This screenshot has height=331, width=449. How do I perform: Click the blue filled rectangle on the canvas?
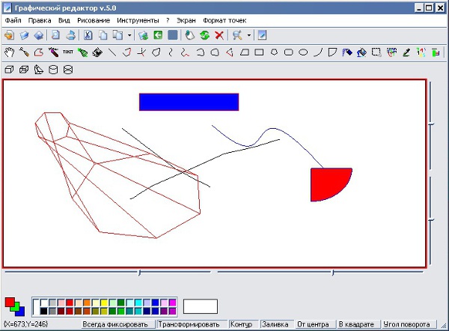(189, 102)
